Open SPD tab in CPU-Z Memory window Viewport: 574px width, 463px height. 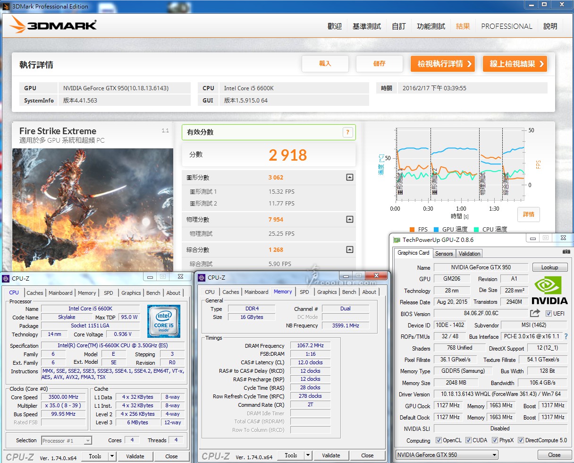304,292
